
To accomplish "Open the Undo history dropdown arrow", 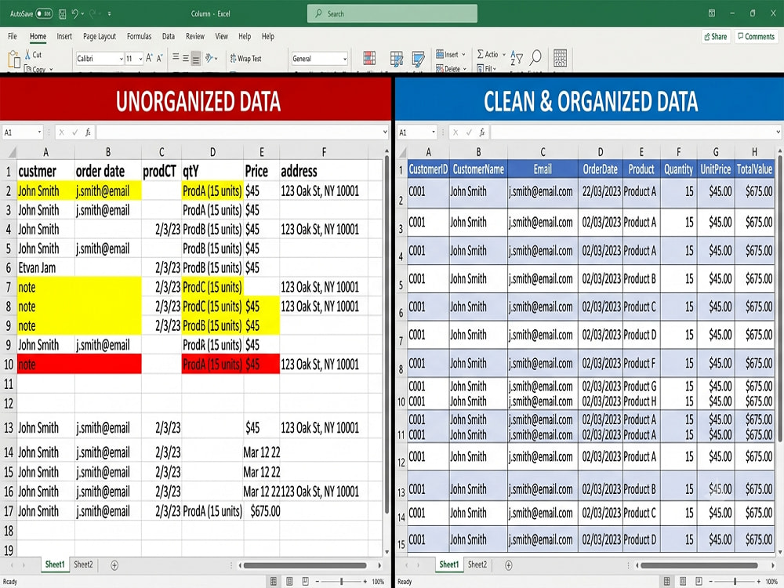I will point(82,14).
